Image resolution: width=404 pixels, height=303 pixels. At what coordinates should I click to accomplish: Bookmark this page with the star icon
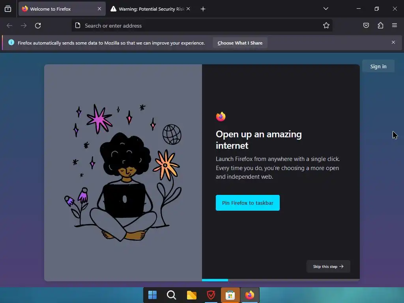pyautogui.click(x=326, y=25)
